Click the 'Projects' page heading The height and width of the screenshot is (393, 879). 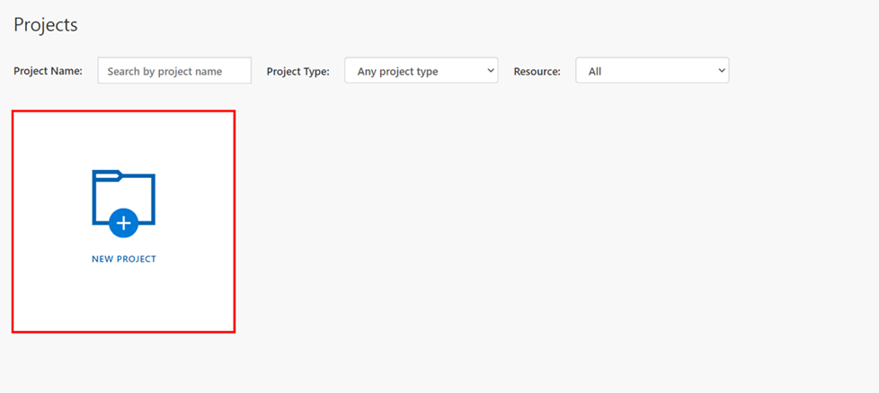point(46,24)
